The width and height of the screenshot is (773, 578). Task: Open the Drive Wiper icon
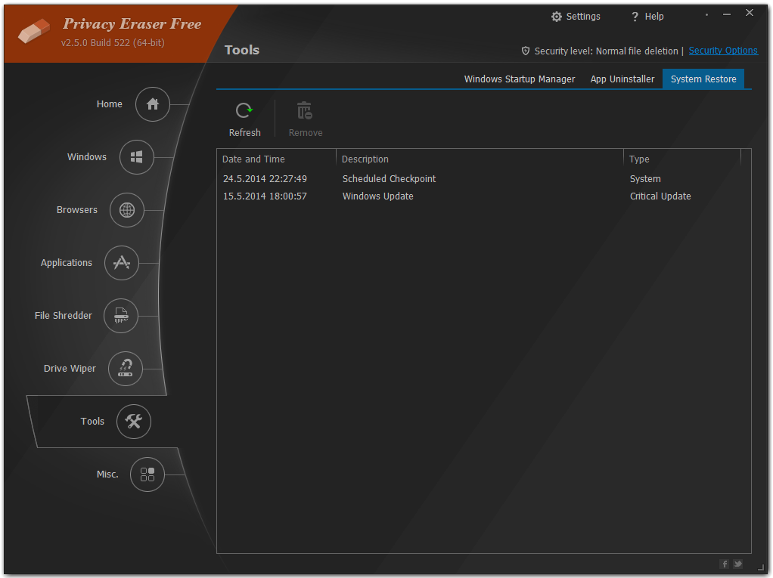(x=126, y=369)
